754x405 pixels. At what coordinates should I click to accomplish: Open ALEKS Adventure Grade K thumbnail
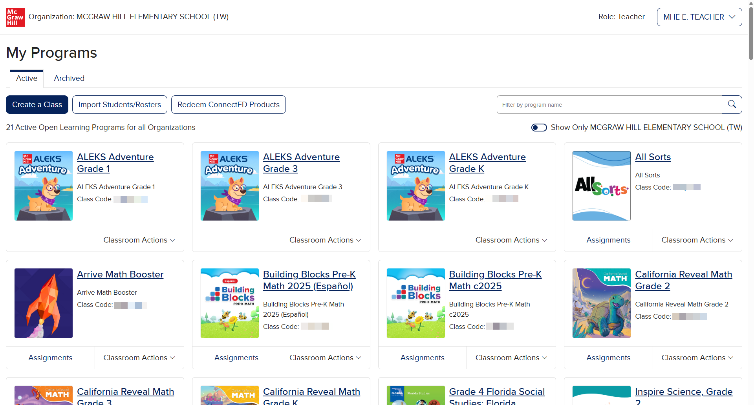click(x=416, y=186)
